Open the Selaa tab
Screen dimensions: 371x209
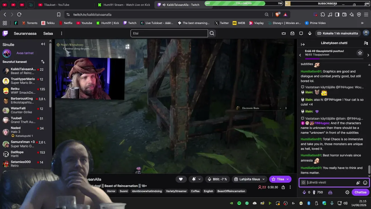pyautogui.click(x=48, y=33)
